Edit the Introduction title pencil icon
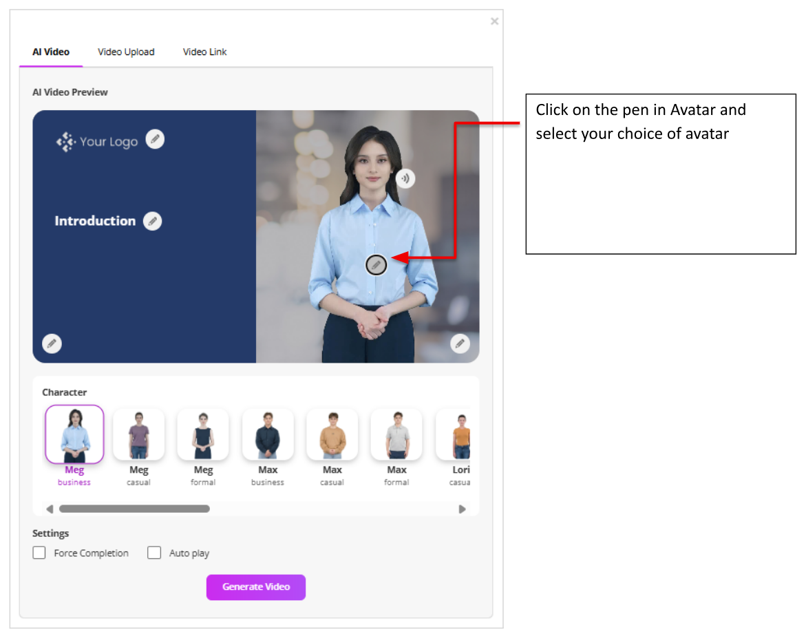Viewport: 806px width, 636px height. click(152, 221)
